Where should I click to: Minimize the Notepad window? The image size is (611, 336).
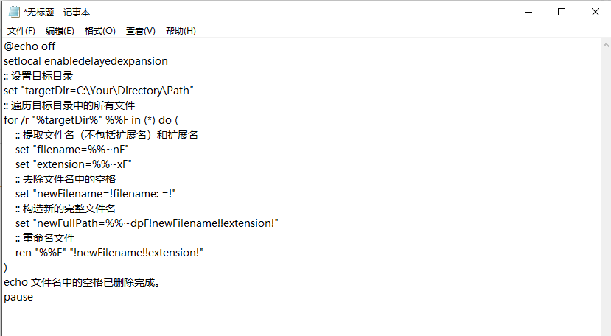(x=528, y=12)
